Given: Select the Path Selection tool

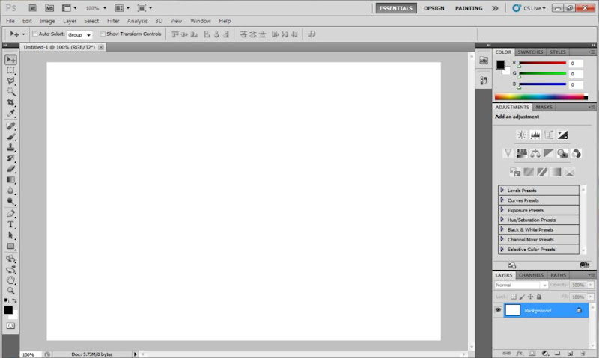Looking at the screenshot, I should click(x=10, y=235).
